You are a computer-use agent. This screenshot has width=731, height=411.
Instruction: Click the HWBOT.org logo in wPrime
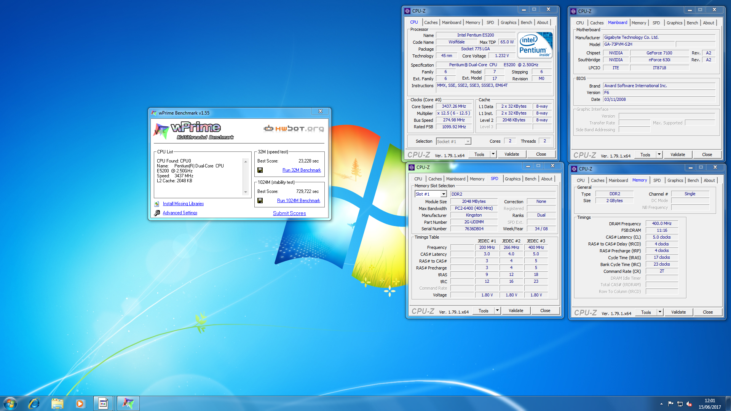tap(294, 129)
